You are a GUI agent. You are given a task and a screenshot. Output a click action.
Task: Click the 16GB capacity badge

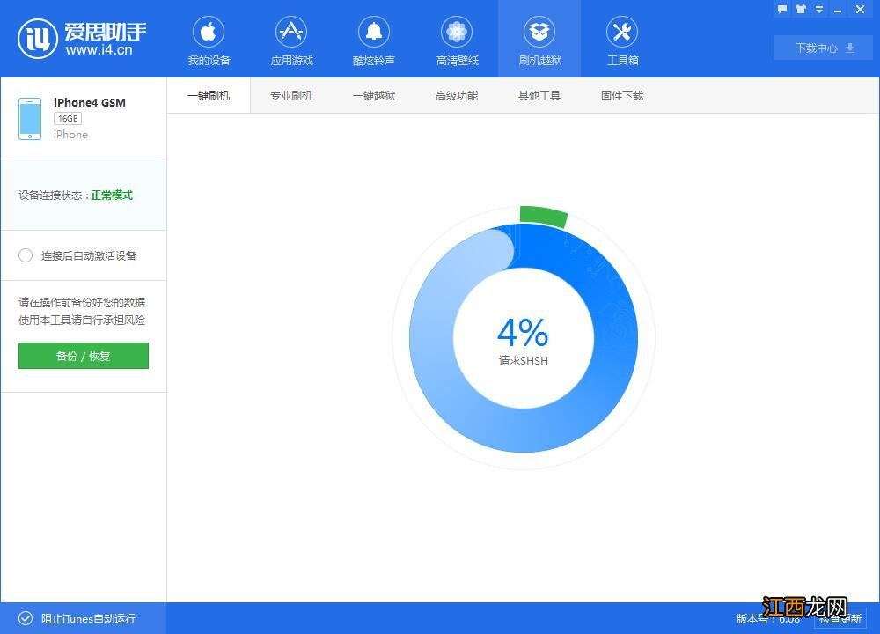point(68,119)
